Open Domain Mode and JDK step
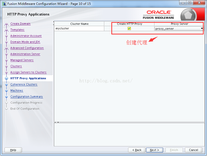207x156 pixels. coord(25,42)
